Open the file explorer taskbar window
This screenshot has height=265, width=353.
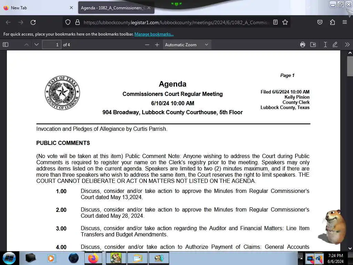(x=138, y=258)
